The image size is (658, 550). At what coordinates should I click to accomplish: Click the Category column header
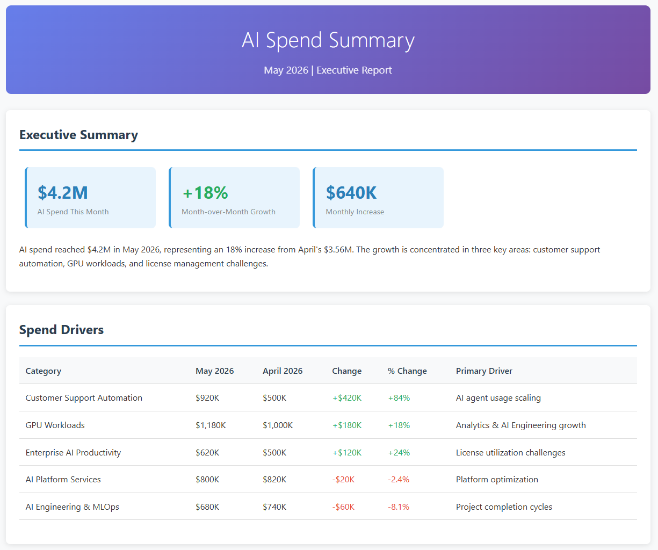pyautogui.click(x=44, y=371)
